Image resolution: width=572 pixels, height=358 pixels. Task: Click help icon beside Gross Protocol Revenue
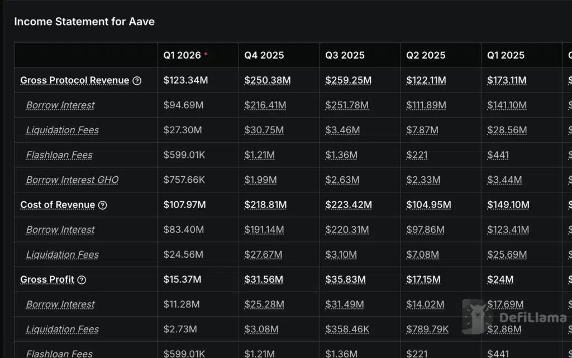click(x=137, y=80)
